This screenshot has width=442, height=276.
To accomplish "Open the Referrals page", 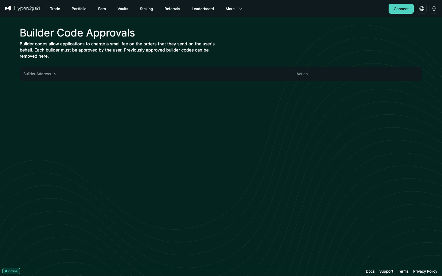I will tap(172, 9).
